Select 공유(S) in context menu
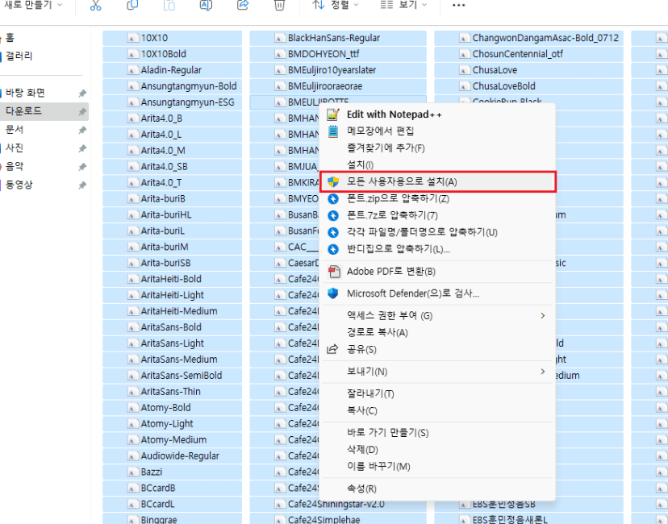668x524 pixels. 437,350
